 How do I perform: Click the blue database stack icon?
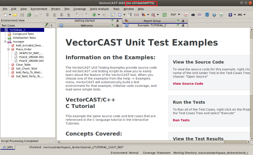pos(207,15)
